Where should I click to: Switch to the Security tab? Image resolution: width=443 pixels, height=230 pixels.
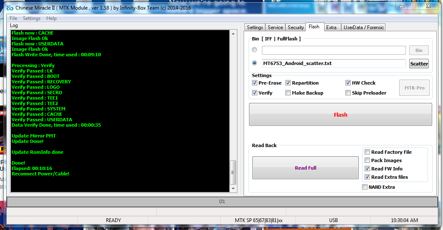295,27
